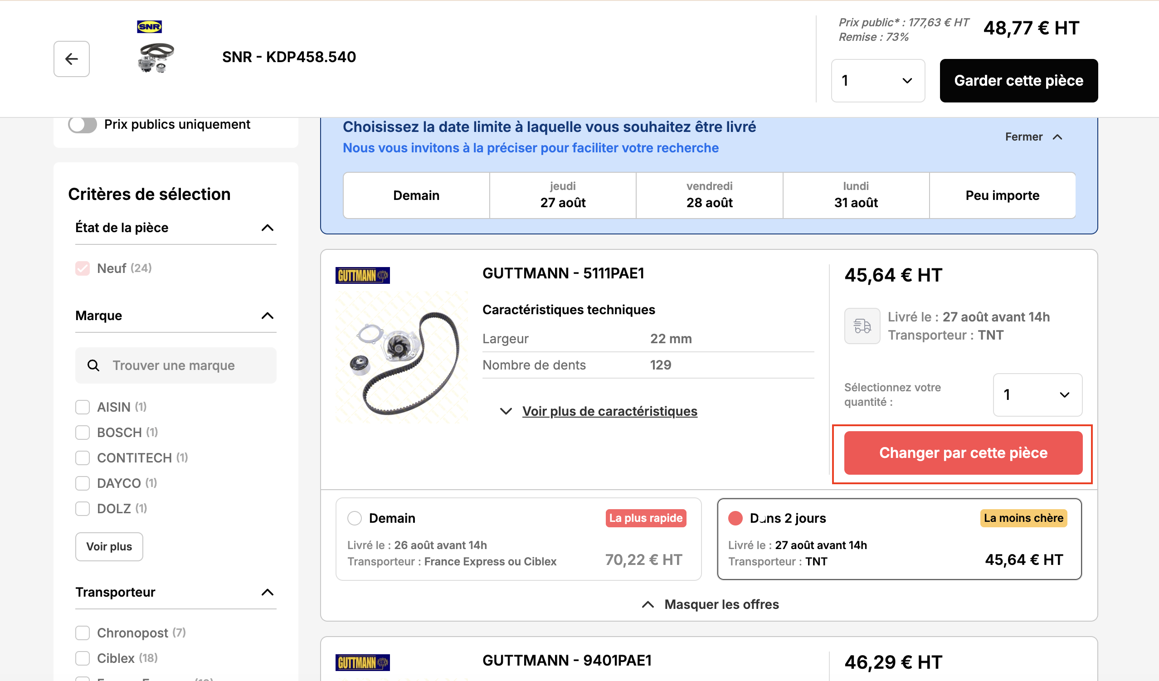The width and height of the screenshot is (1159, 681).
Task: Click the magnifier icon in brand search
Action: [93, 365]
